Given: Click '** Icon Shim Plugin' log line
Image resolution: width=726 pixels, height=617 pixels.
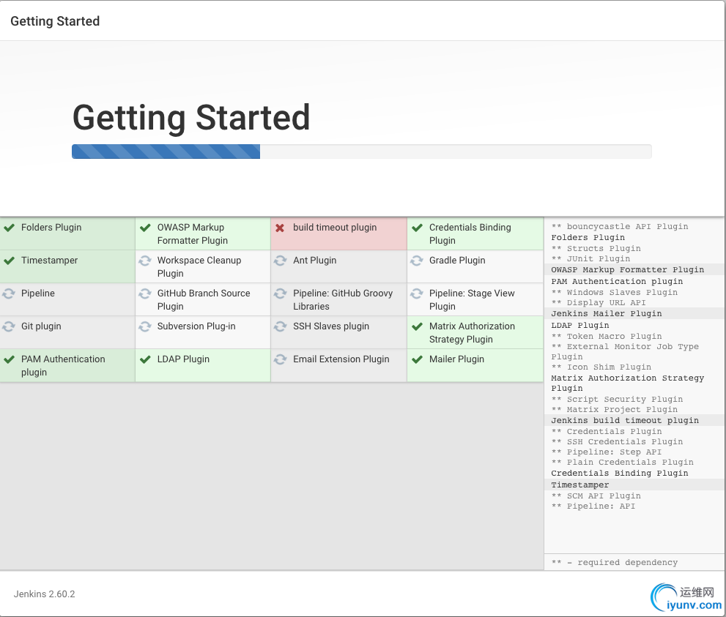Looking at the screenshot, I should 601,367.
